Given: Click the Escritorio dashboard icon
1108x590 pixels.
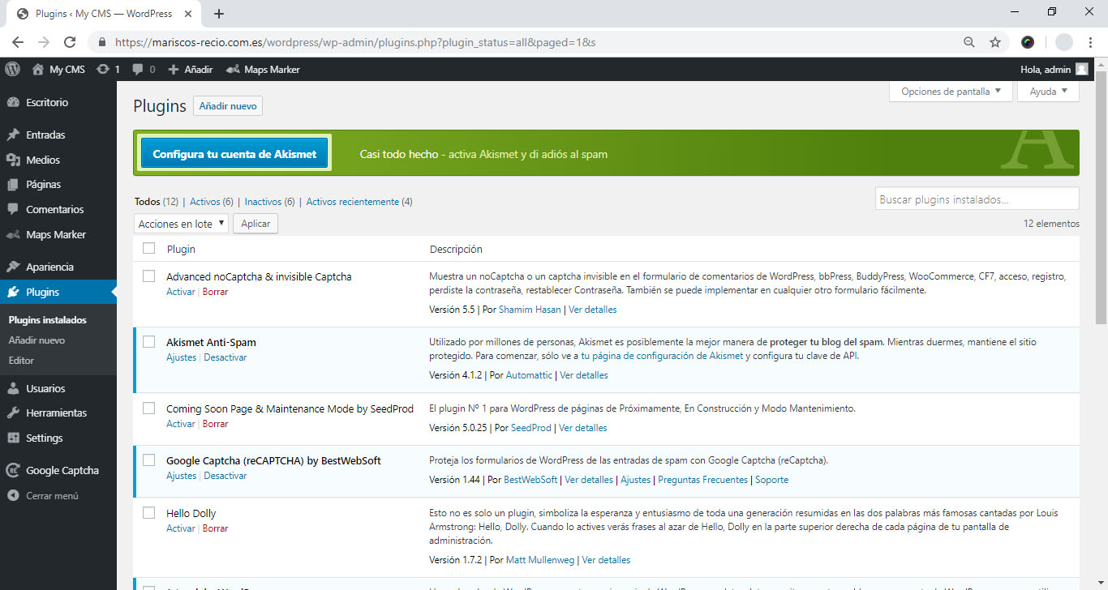Looking at the screenshot, I should click(x=12, y=103).
